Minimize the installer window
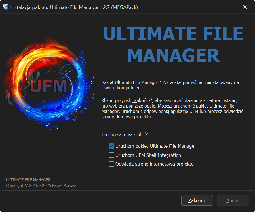This screenshot has width=255, height=212. 225,7
